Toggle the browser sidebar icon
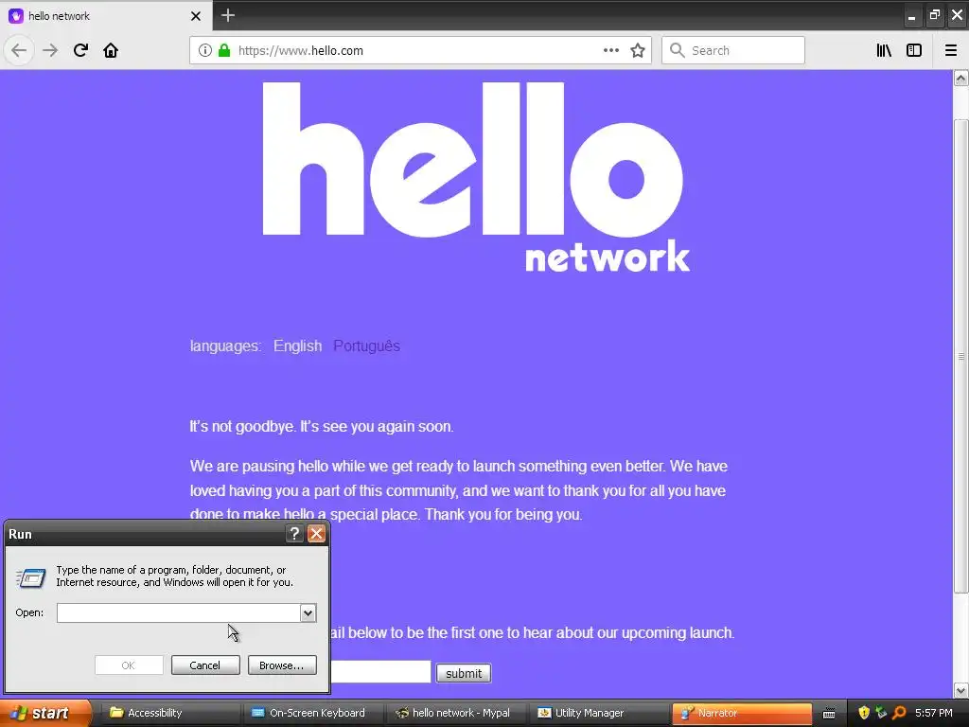 pos(914,50)
